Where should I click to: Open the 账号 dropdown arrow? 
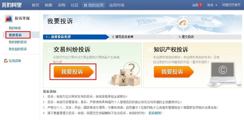tap(216, 5)
